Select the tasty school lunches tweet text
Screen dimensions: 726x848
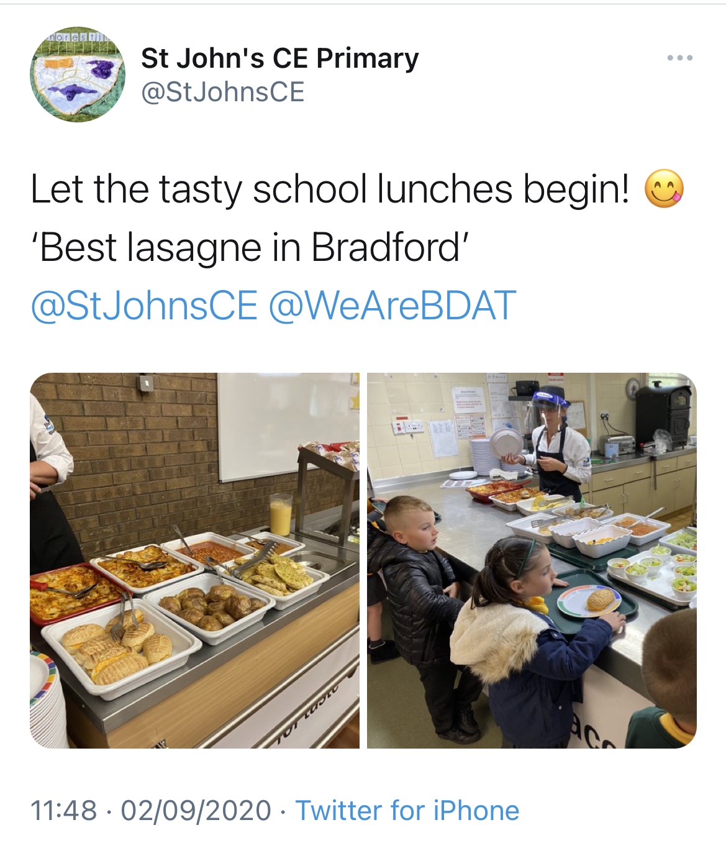click(x=330, y=189)
